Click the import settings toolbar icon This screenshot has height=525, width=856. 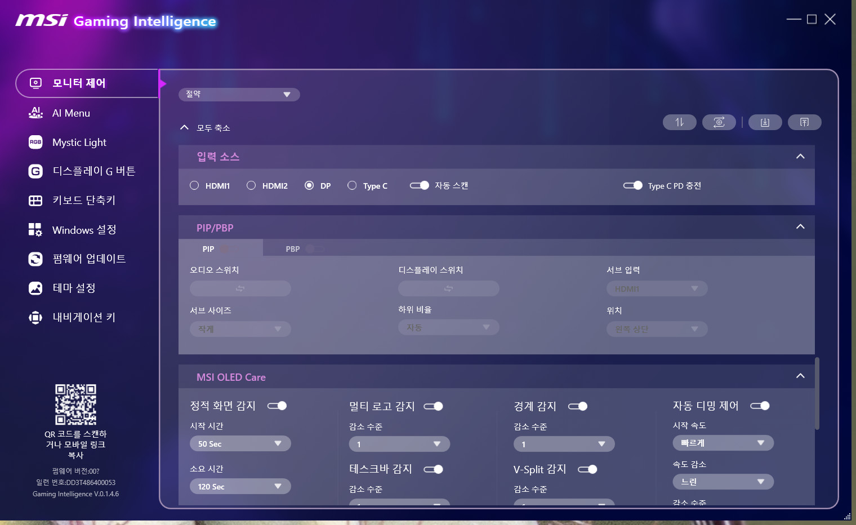[765, 122]
